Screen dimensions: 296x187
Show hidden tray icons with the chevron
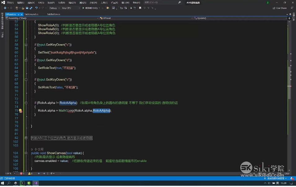pos(265,183)
